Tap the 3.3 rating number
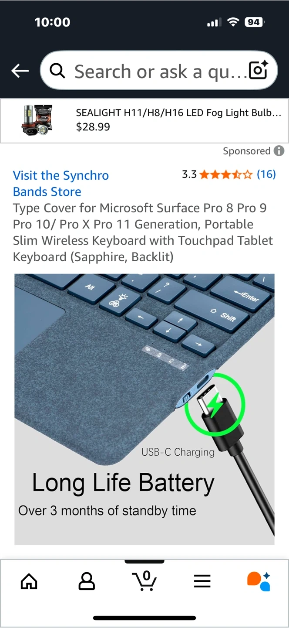This screenshot has width=289, height=628. pos(189,174)
